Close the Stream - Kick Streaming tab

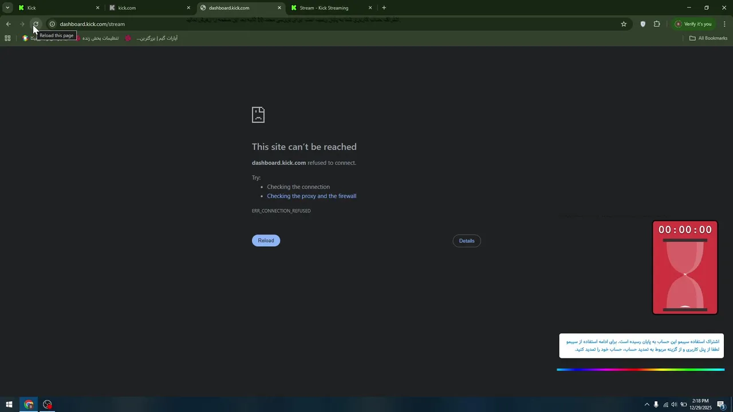tap(370, 8)
